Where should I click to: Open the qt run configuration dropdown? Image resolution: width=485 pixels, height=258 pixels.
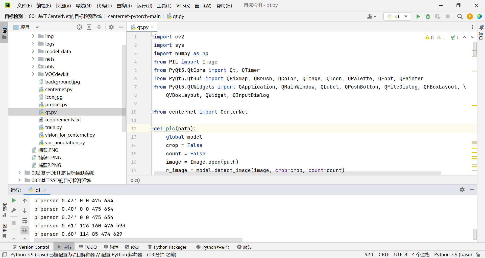pyautogui.click(x=397, y=16)
